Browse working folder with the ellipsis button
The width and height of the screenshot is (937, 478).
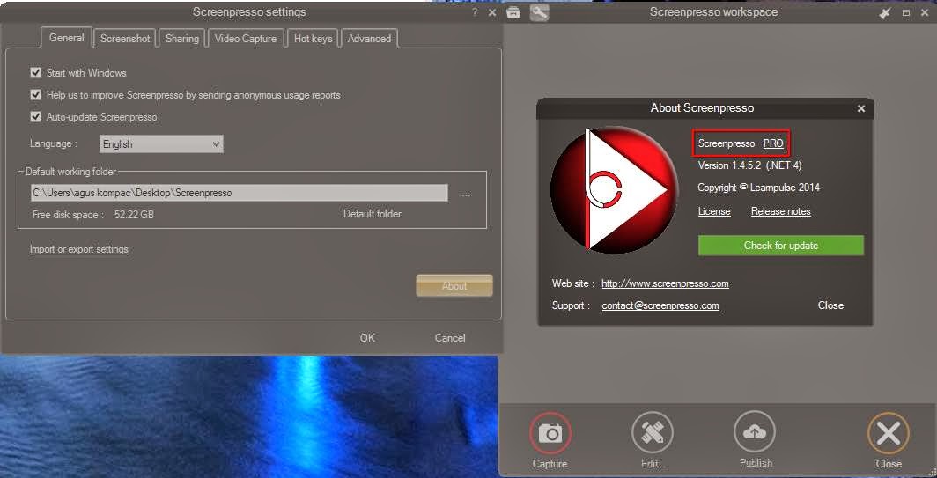tap(466, 194)
